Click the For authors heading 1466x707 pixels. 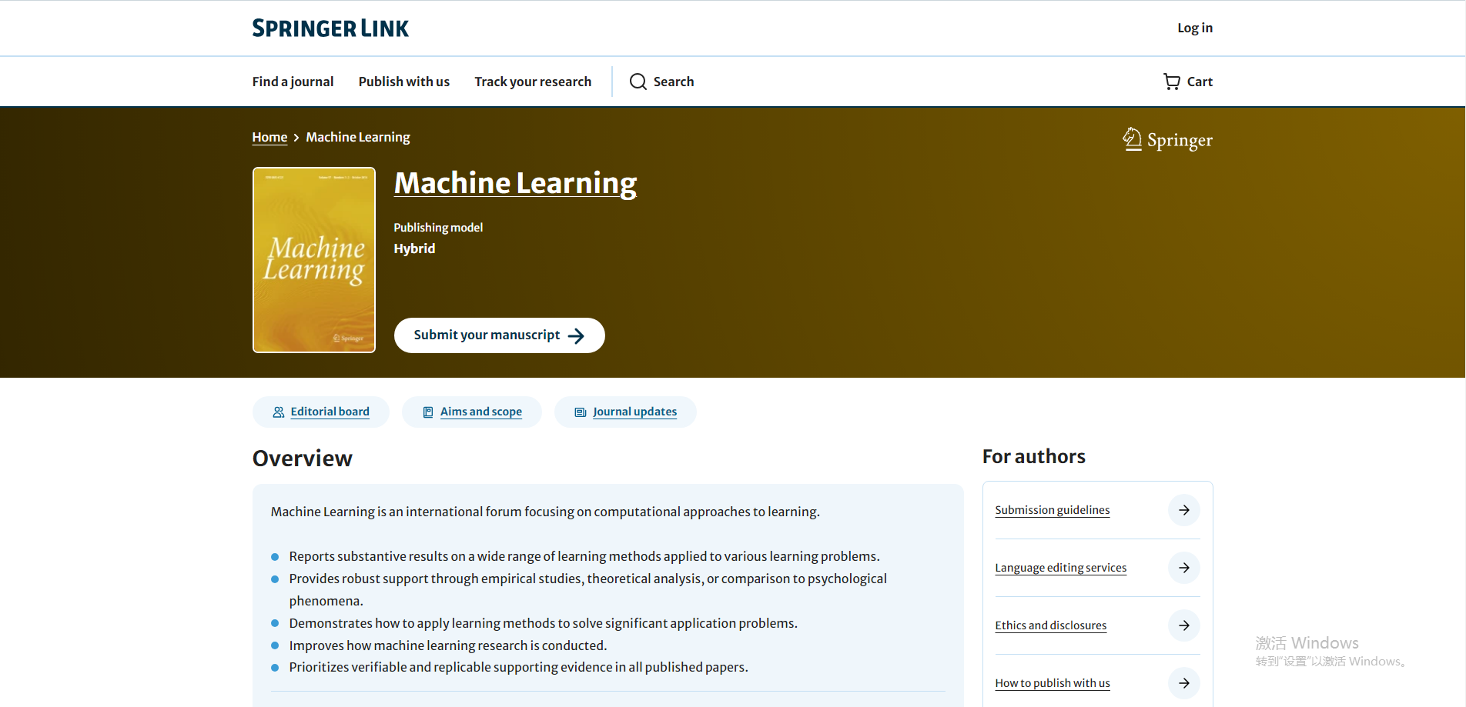click(1034, 457)
